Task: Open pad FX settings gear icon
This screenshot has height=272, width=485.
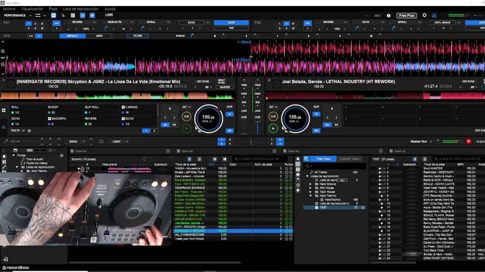Action: point(29,131)
